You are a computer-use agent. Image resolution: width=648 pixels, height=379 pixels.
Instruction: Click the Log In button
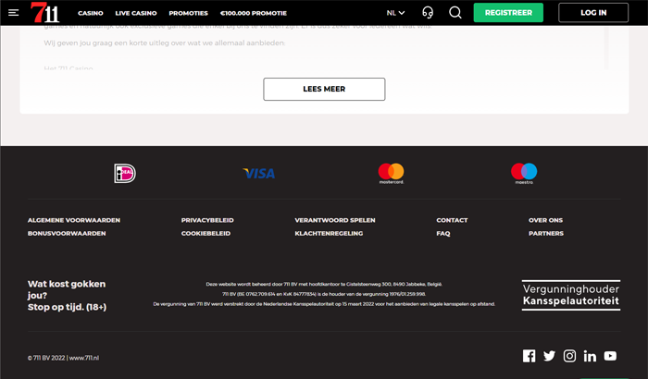(593, 13)
